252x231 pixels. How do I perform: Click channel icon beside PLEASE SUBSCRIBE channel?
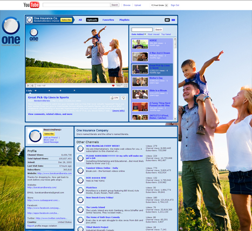[x=80, y=158]
